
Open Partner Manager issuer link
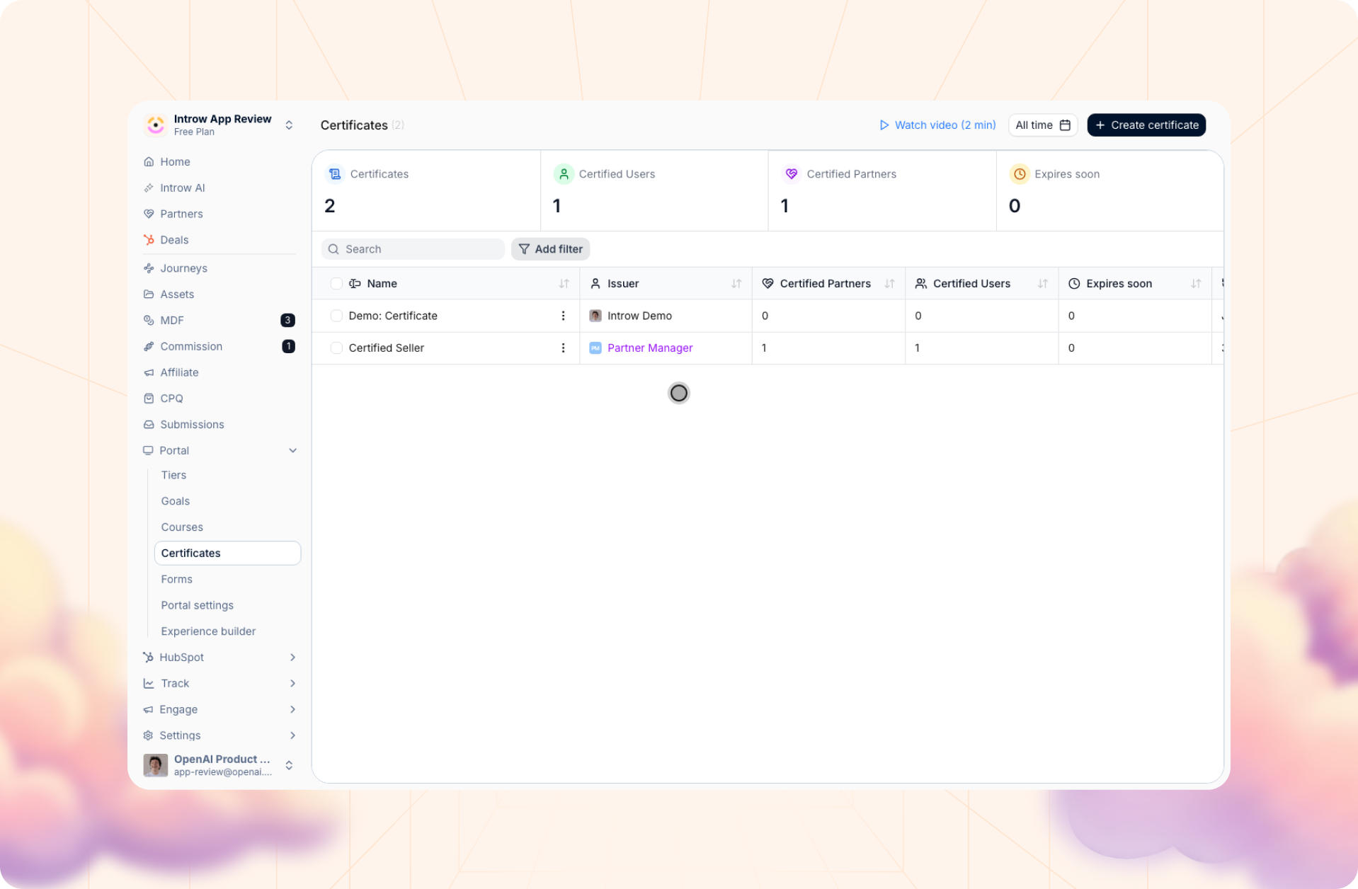coord(650,348)
